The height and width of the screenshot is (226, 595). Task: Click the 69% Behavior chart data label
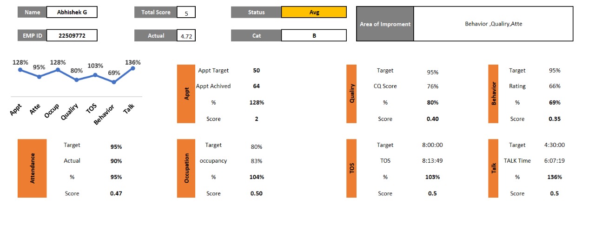(114, 73)
